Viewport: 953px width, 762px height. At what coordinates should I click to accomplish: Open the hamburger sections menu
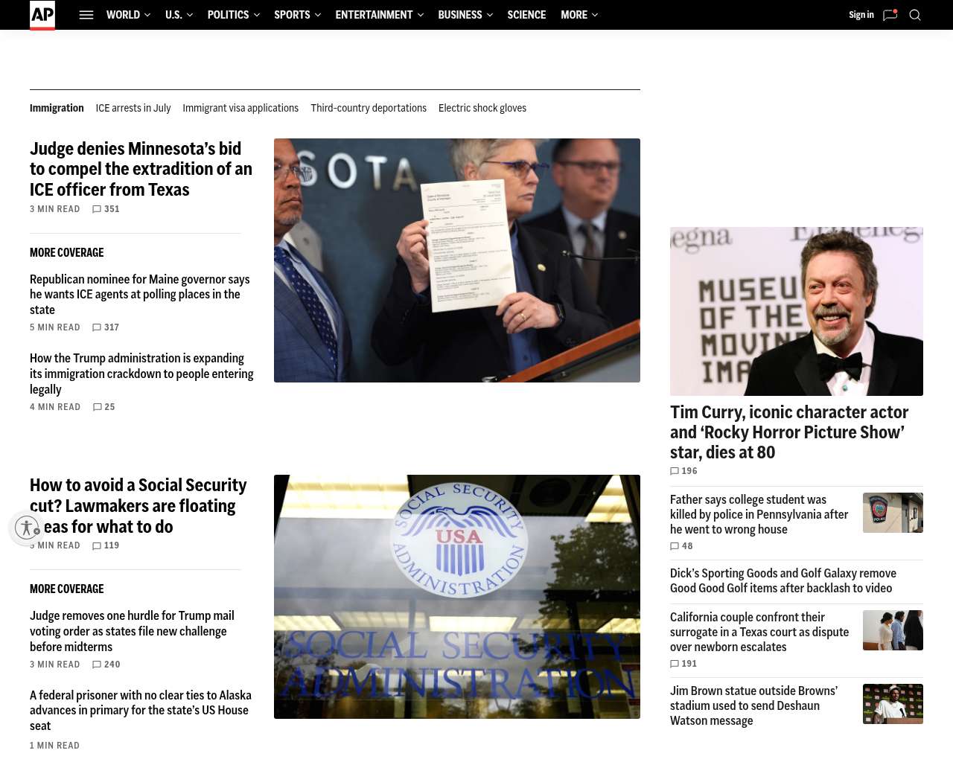[x=86, y=15]
